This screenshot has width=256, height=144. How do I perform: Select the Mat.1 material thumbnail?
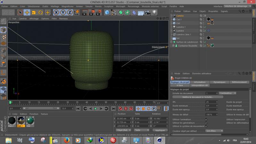click(21, 121)
